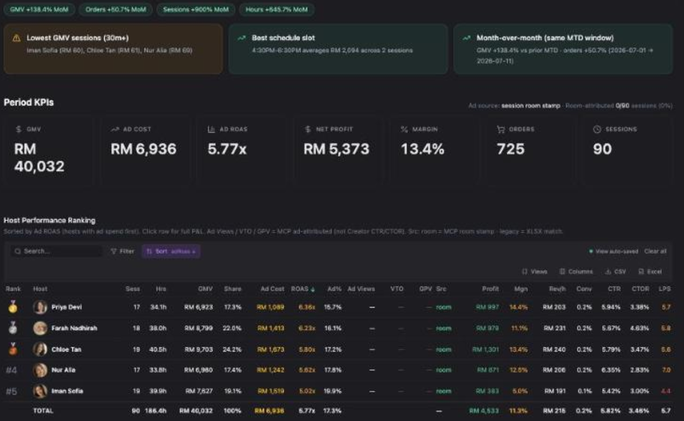Sort by the LPS column header
Viewport: 684px width, 421px height.
665,289
